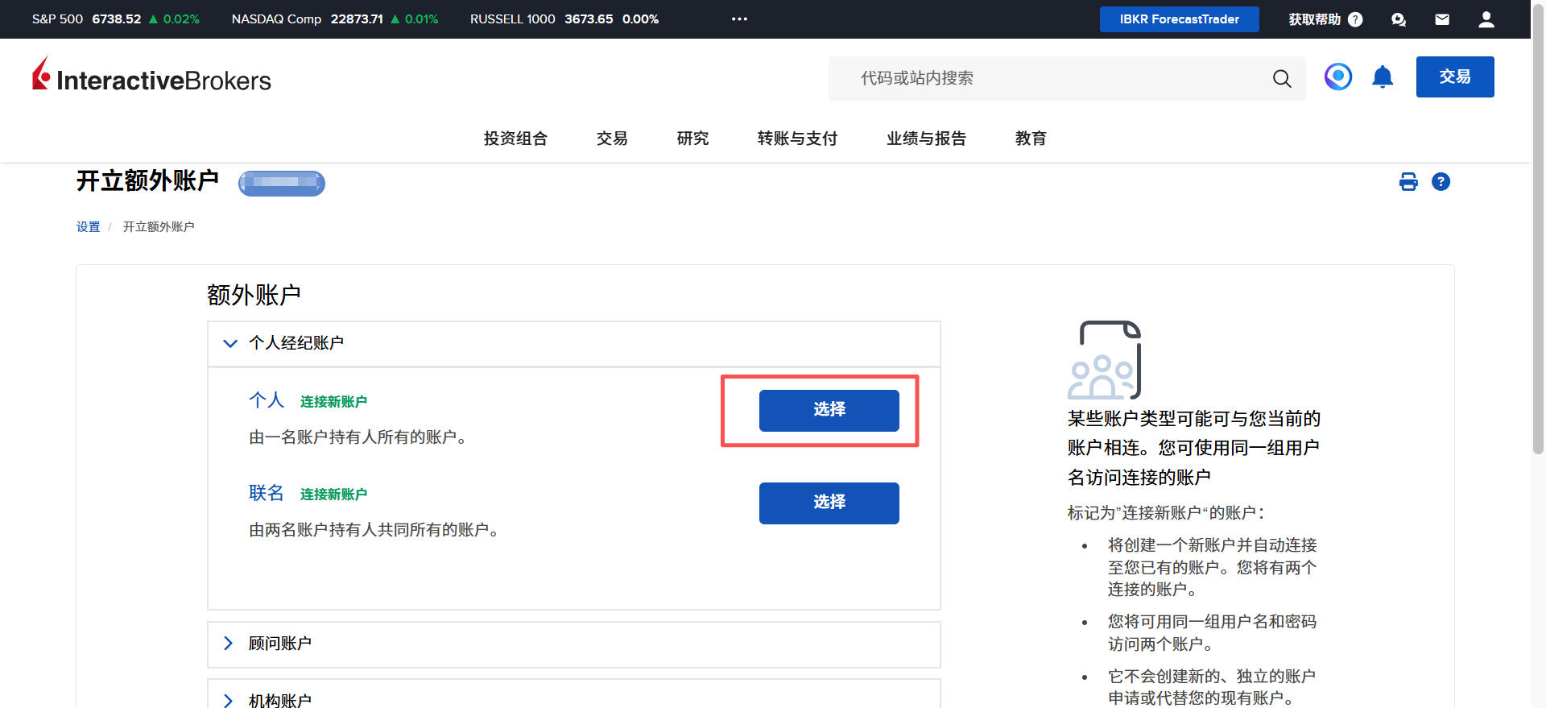Open the notifications bell
The image size is (1546, 708).
(1383, 77)
